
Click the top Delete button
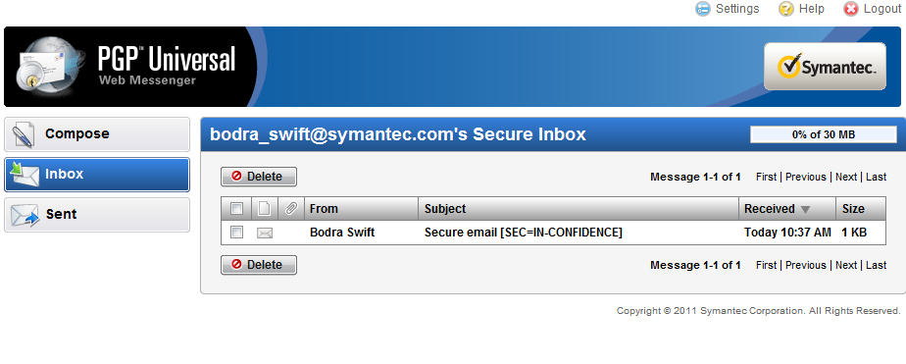[259, 177]
